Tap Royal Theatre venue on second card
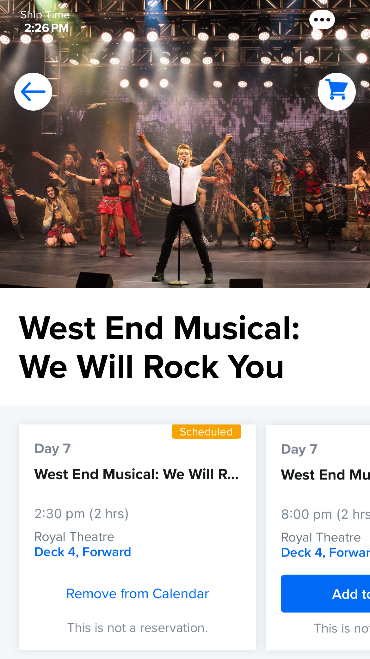Image resolution: width=370 pixels, height=659 pixels. point(321,537)
